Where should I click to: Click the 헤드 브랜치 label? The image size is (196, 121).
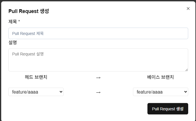click(36, 77)
